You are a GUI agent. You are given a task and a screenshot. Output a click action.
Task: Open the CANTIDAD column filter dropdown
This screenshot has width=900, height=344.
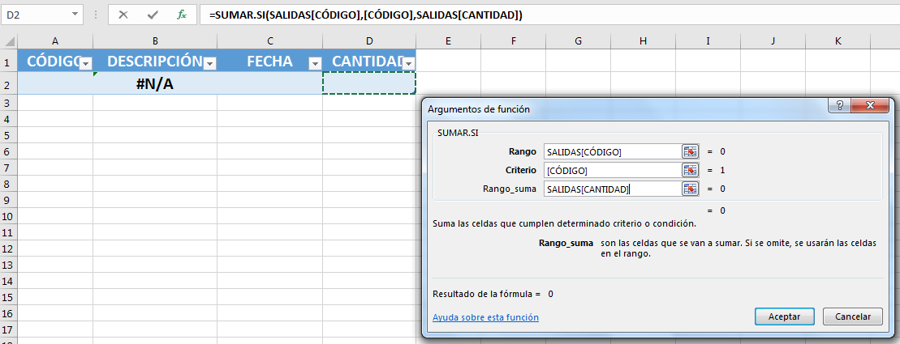(408, 63)
